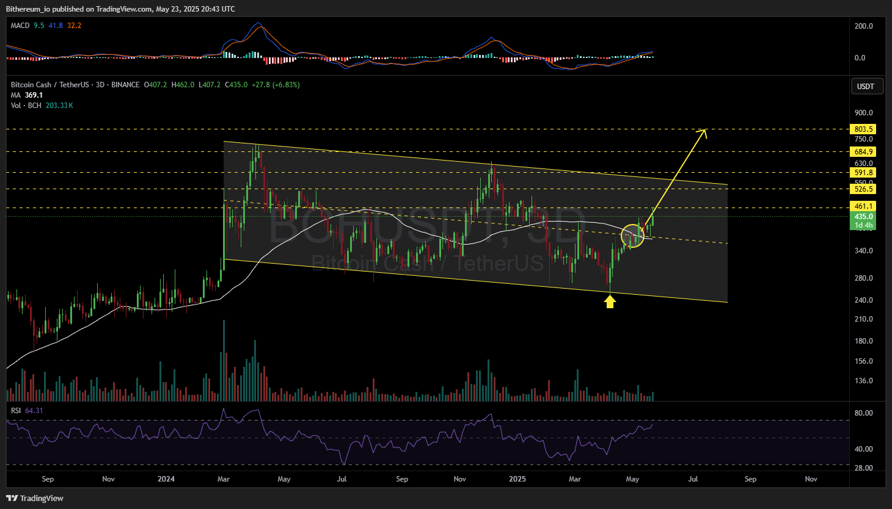Click the 240.0 price axis value
This screenshot has width=892, height=509.
863,300
